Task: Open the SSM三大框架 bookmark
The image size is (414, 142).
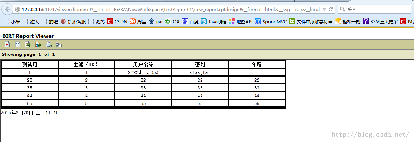Action: pos(381,21)
